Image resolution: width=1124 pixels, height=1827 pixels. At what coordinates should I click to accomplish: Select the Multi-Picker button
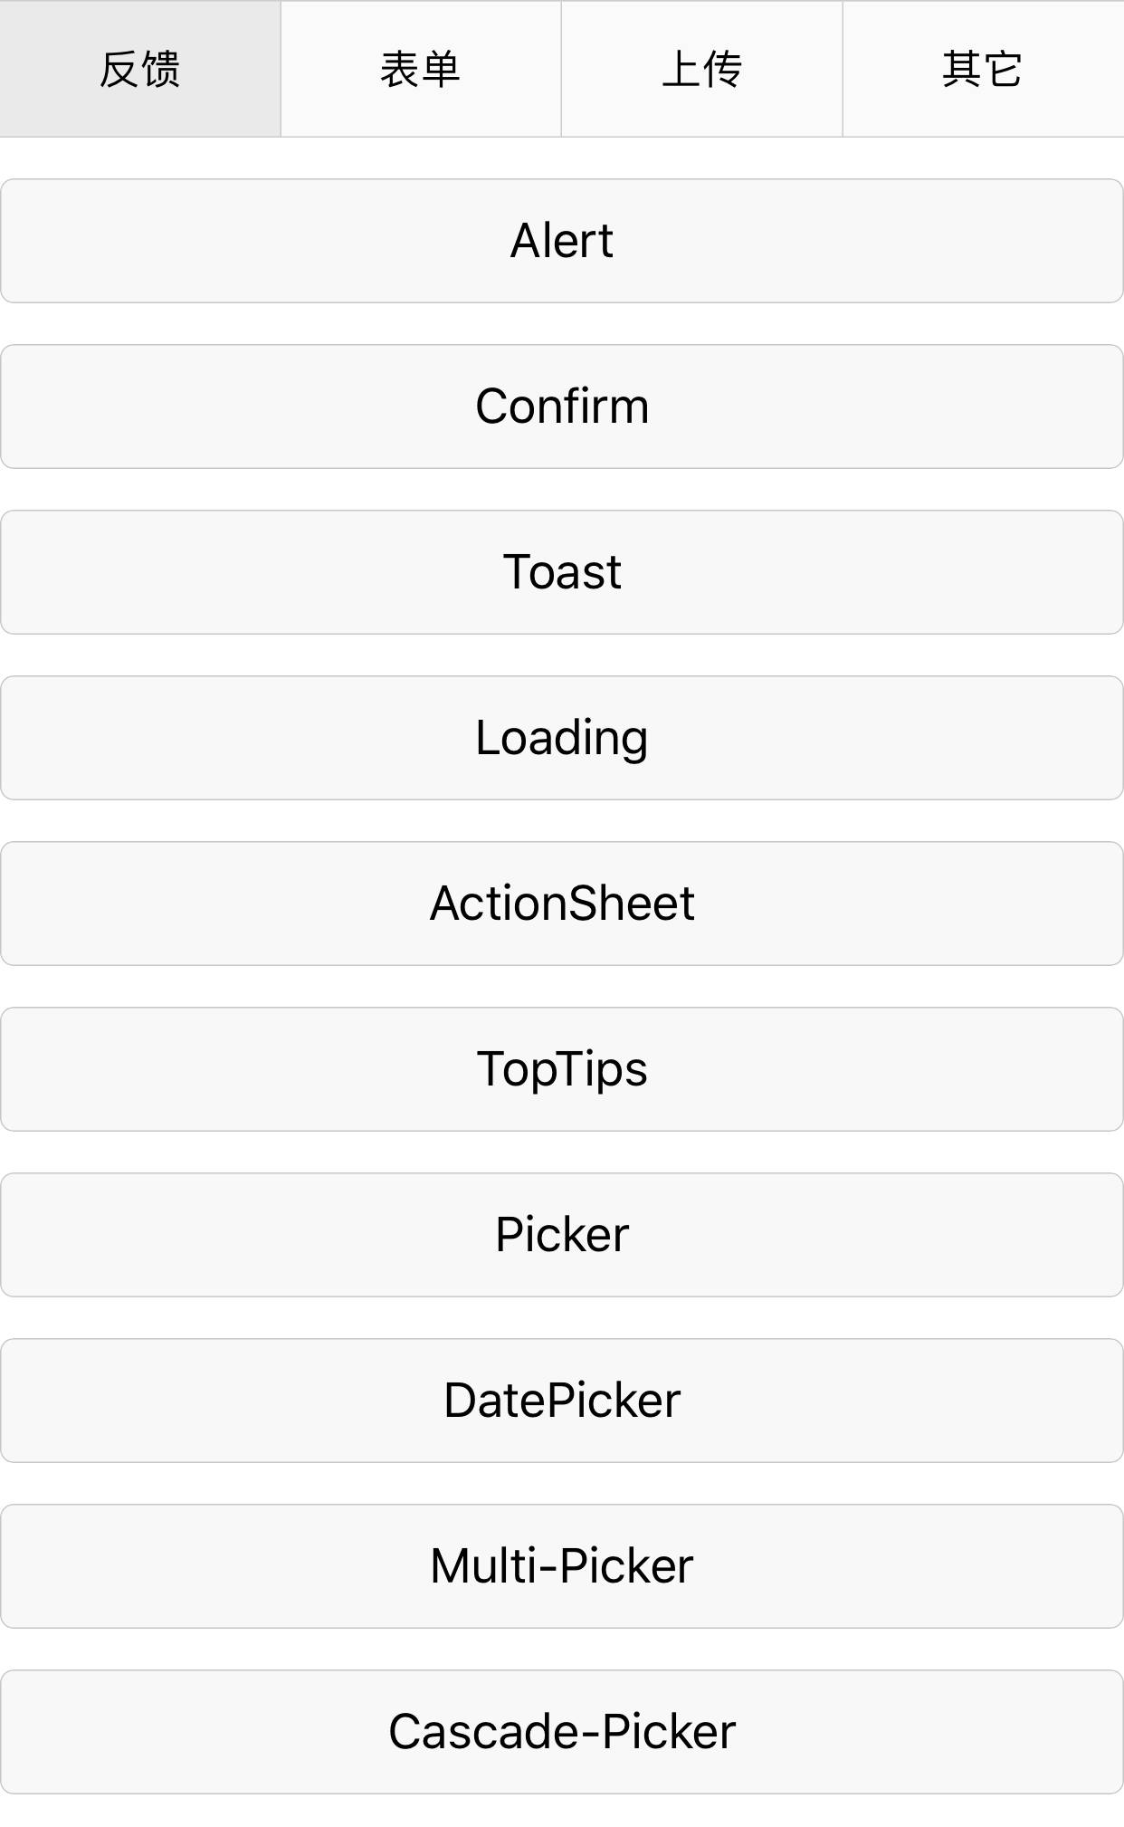[562, 1566]
